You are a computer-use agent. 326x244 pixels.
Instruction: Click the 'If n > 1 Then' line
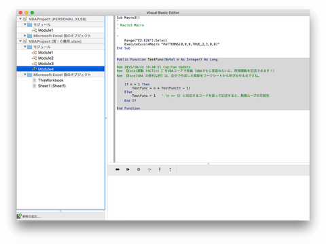click(x=137, y=84)
